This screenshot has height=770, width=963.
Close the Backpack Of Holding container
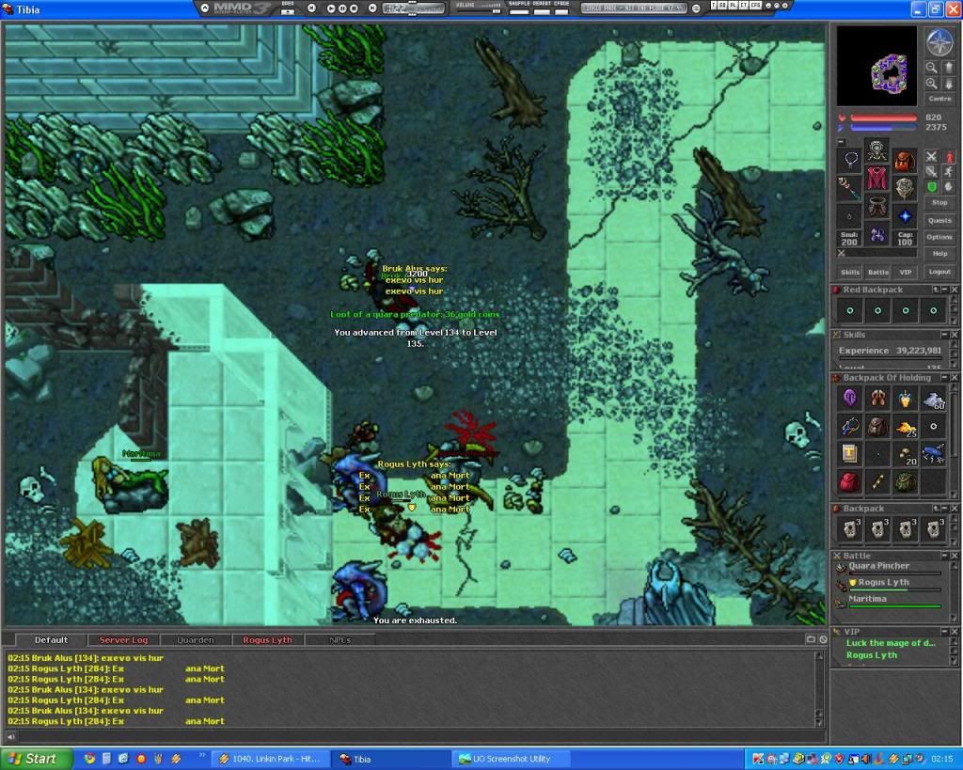pyautogui.click(x=954, y=378)
